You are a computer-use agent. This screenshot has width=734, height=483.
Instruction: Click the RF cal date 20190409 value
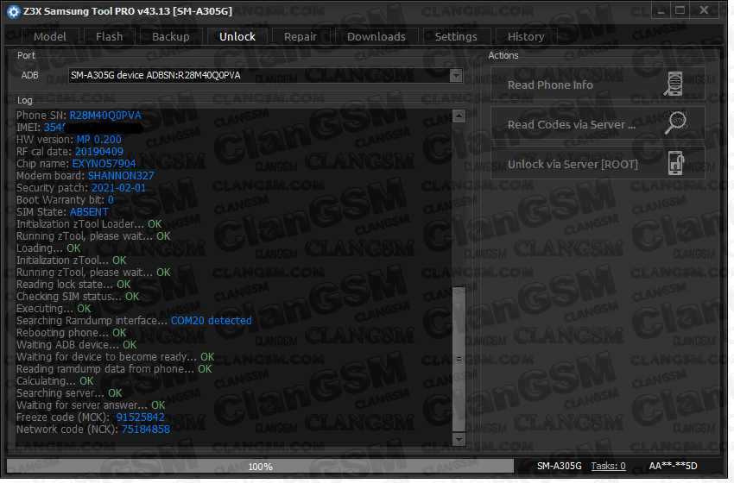click(99, 152)
